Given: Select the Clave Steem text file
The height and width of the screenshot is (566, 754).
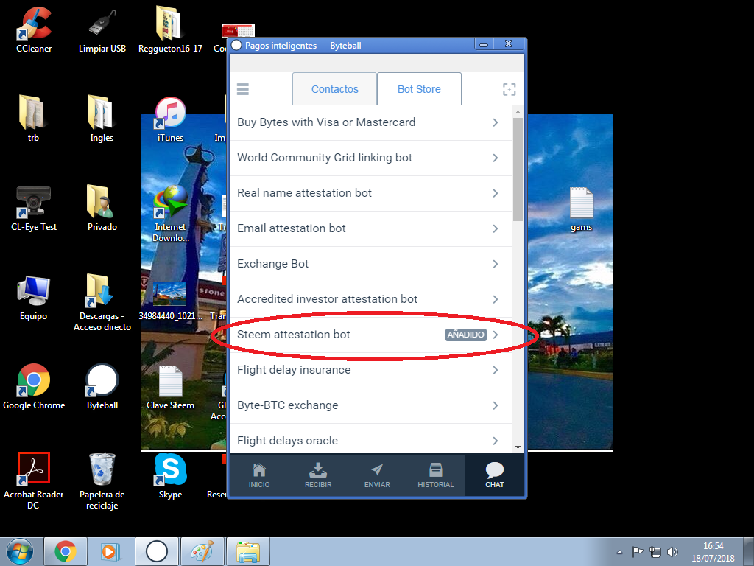Looking at the screenshot, I should (170, 388).
